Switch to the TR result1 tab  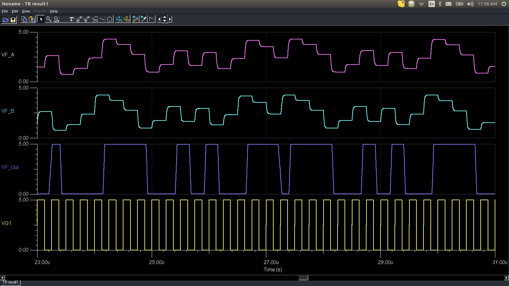[10, 282]
